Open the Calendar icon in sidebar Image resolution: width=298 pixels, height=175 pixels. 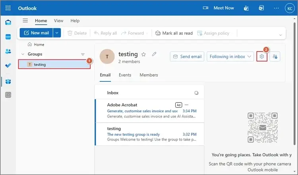coord(8,37)
